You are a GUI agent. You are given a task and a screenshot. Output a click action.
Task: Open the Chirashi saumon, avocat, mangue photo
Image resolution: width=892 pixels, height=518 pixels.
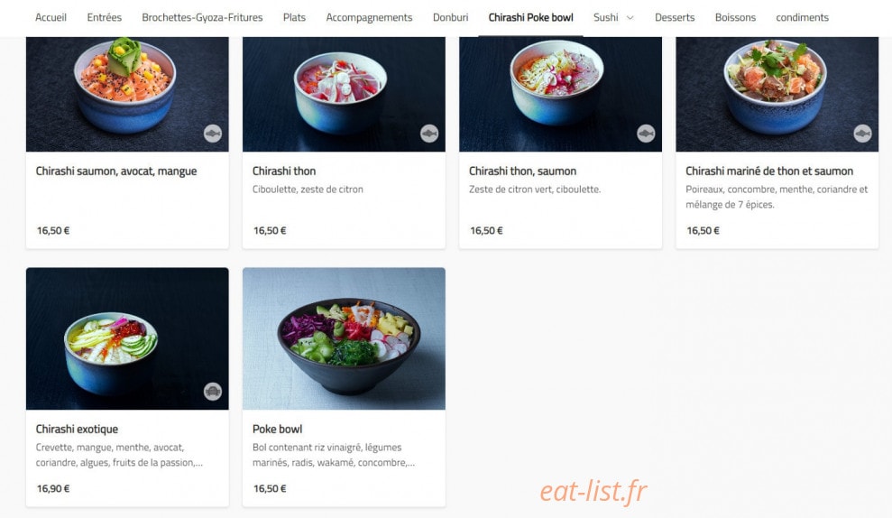127,95
